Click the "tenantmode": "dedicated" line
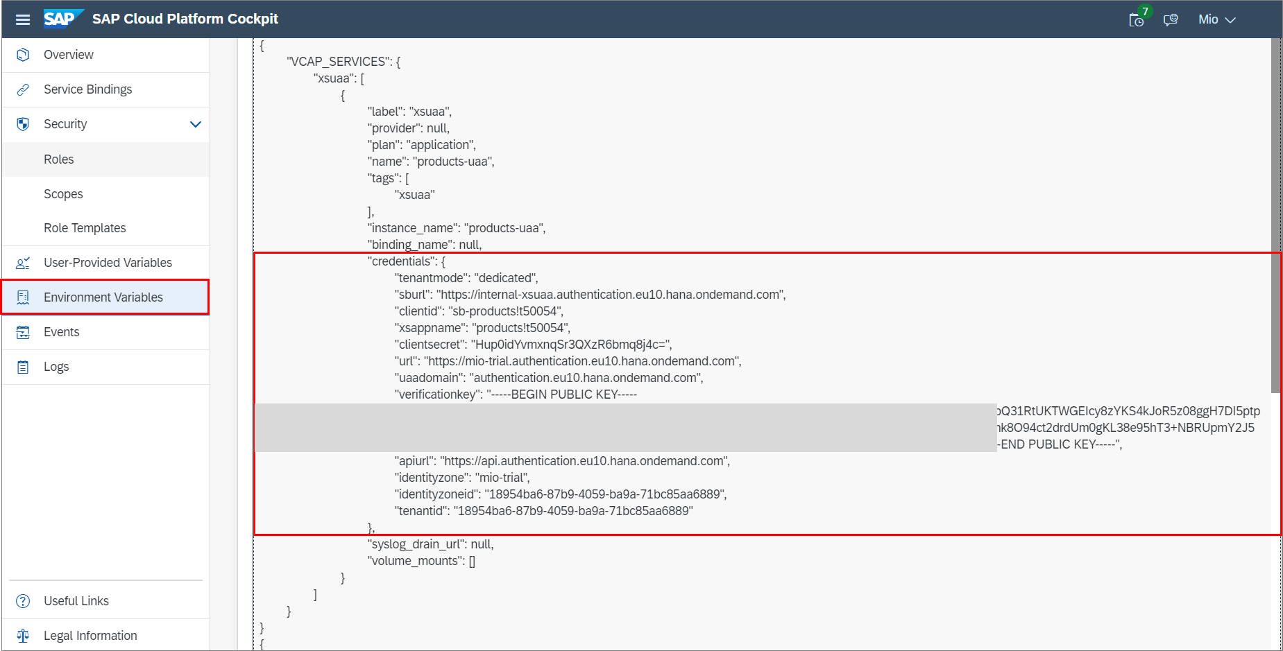 click(x=466, y=278)
